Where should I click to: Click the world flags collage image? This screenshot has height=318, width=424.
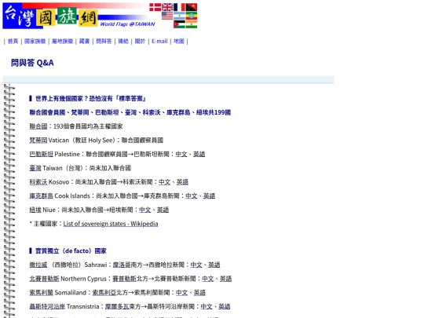tap(174, 16)
